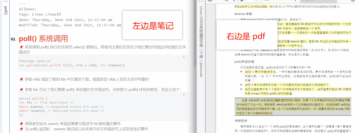Click the 返回 0 表示该调用 highlighted bullet in PDF
355x133 pixels.
point(287,85)
